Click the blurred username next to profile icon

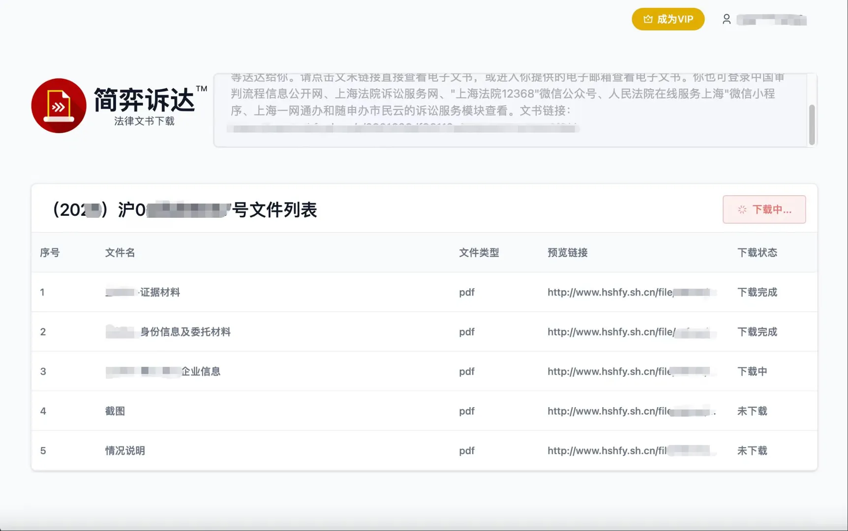[772, 21]
